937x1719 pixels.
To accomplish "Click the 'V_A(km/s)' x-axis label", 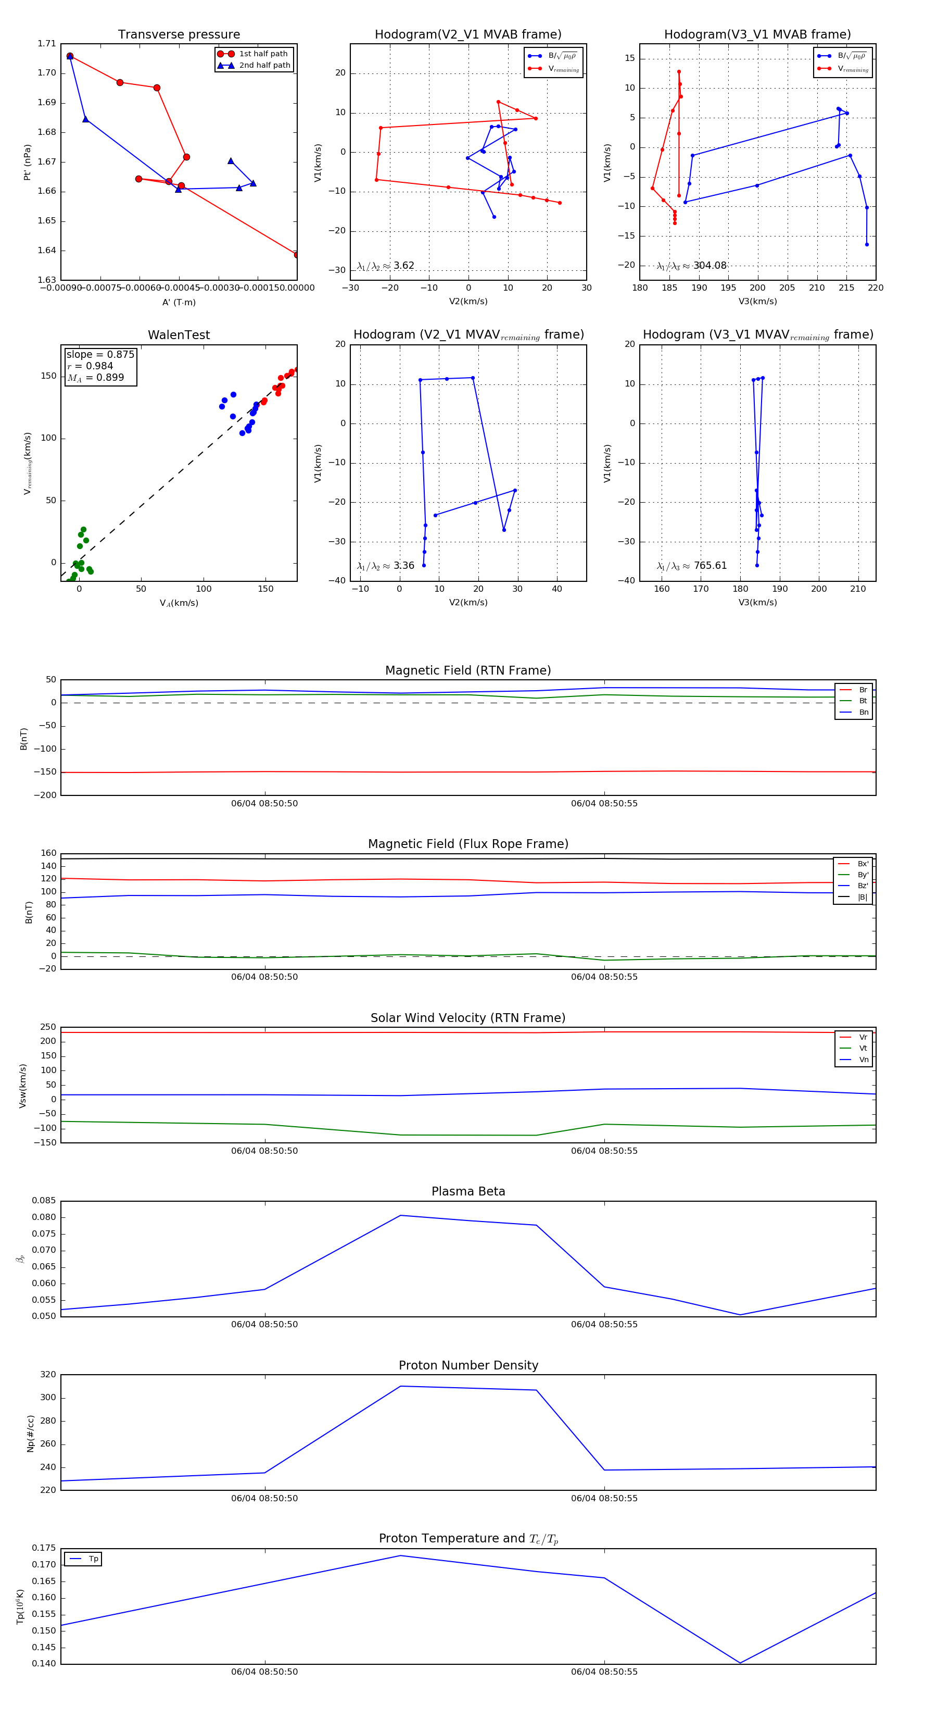I will pos(179,603).
